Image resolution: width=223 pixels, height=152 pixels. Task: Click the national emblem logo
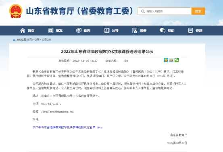[16, 11]
